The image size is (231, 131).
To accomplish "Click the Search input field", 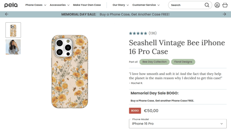I will coord(186,5).
